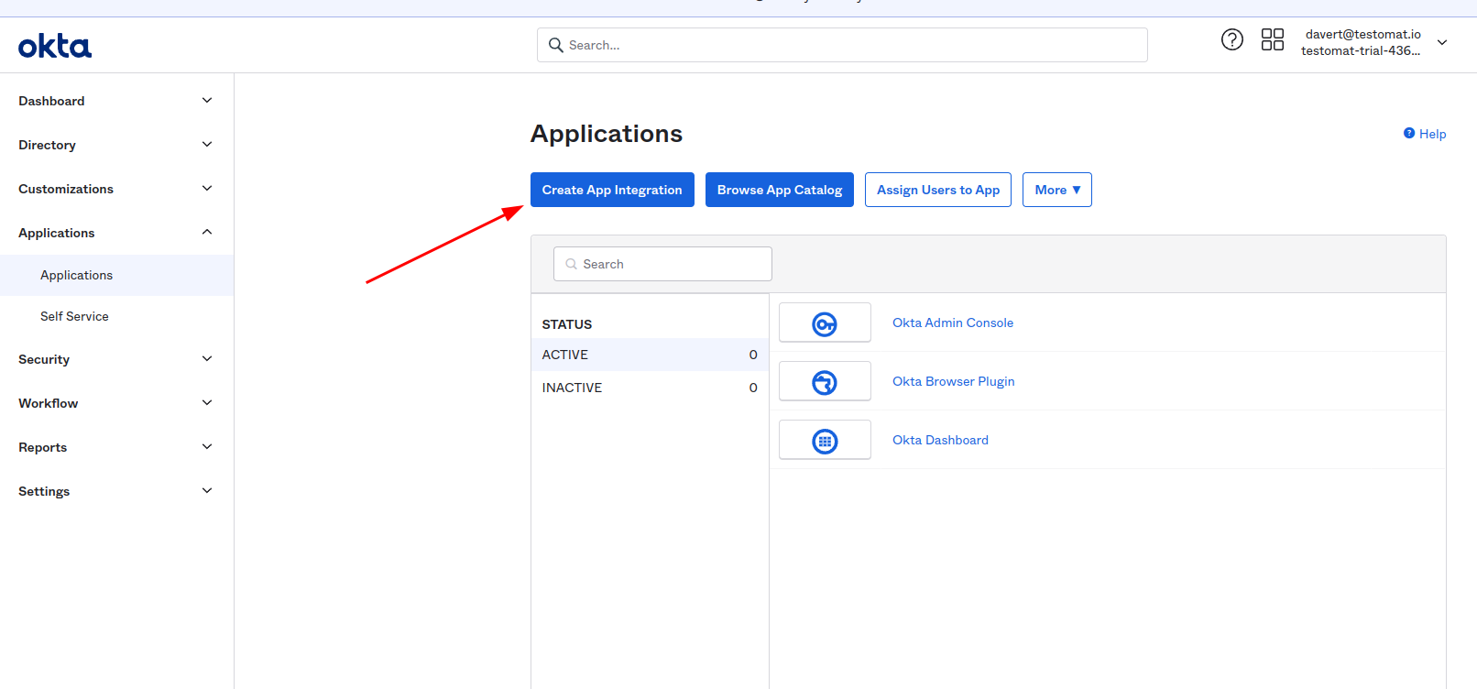Collapse the Applications sidebar section
The image size is (1477, 689).
tap(207, 233)
